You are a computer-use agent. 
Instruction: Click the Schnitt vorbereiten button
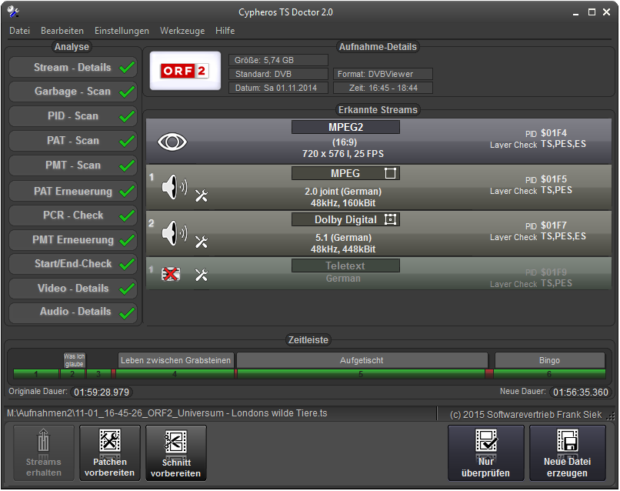(176, 453)
